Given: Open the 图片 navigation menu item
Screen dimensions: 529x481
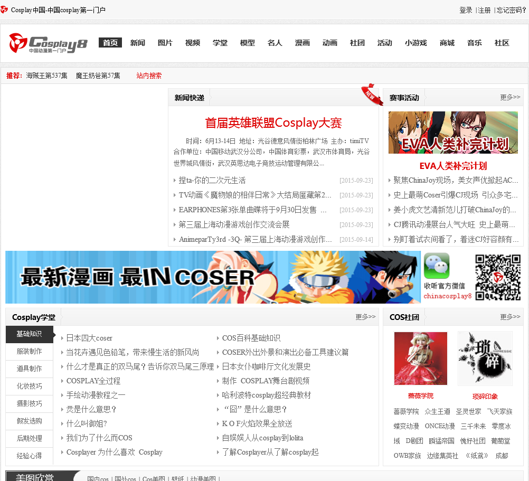Looking at the screenshot, I should pyautogui.click(x=165, y=43).
